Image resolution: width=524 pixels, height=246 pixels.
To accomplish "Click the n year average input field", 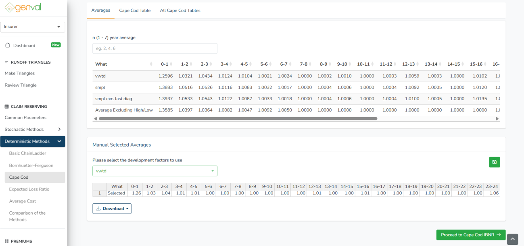I will [x=154, y=48].
